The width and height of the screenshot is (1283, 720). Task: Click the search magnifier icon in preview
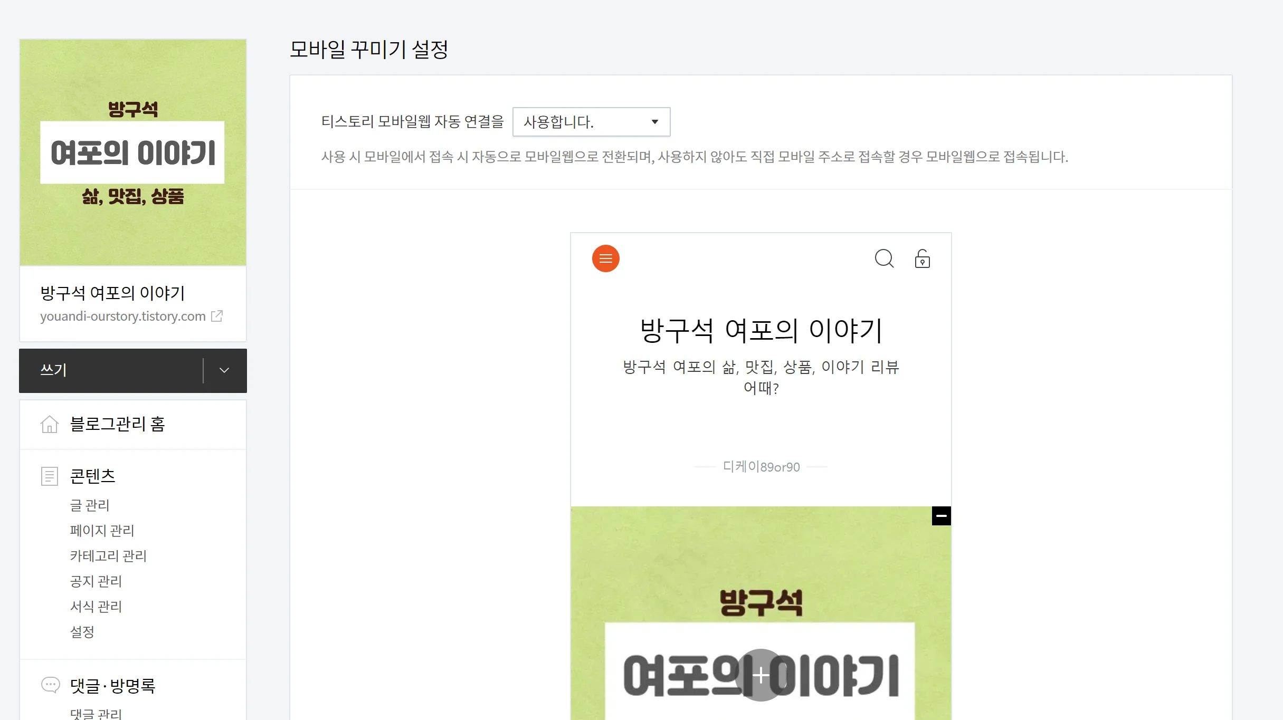[x=884, y=258]
